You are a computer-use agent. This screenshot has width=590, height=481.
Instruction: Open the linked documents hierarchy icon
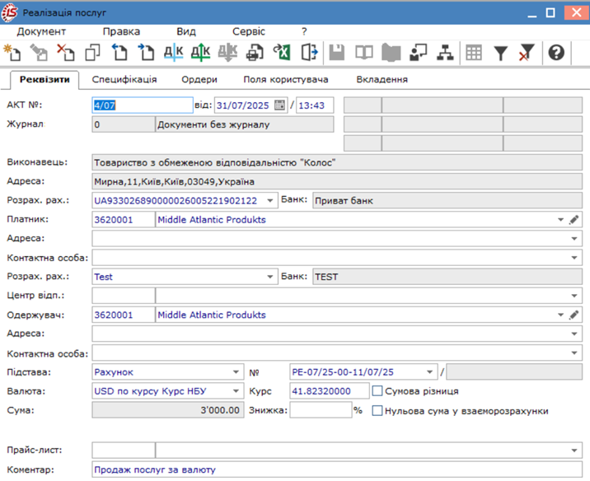pos(445,52)
